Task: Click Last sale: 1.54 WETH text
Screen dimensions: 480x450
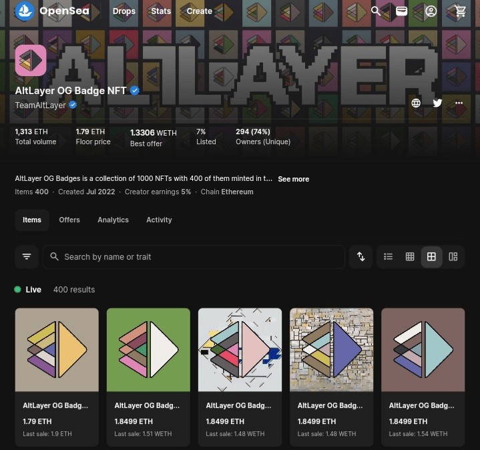Action: click(418, 434)
